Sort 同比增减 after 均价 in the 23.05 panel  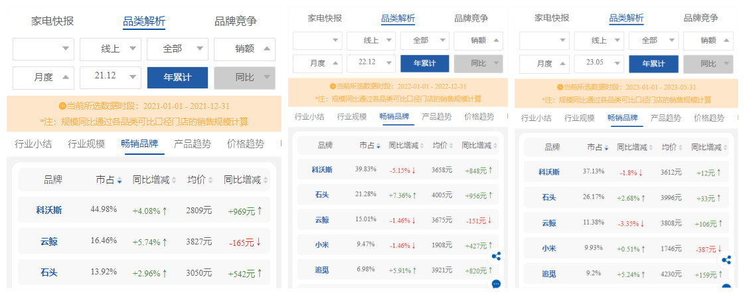pos(709,147)
